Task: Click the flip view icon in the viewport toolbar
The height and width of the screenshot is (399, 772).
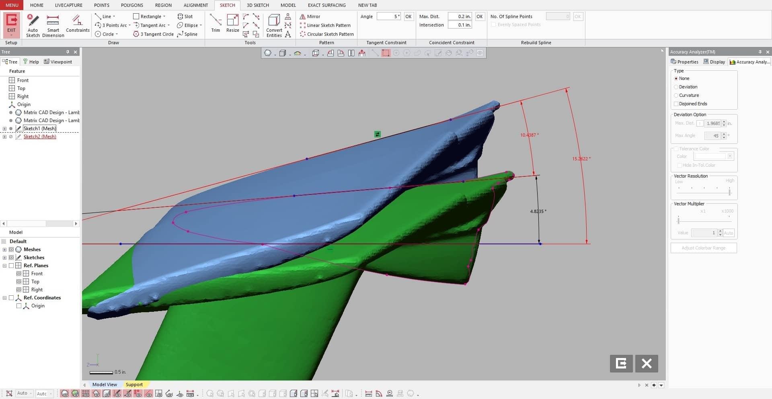Action: [x=351, y=53]
